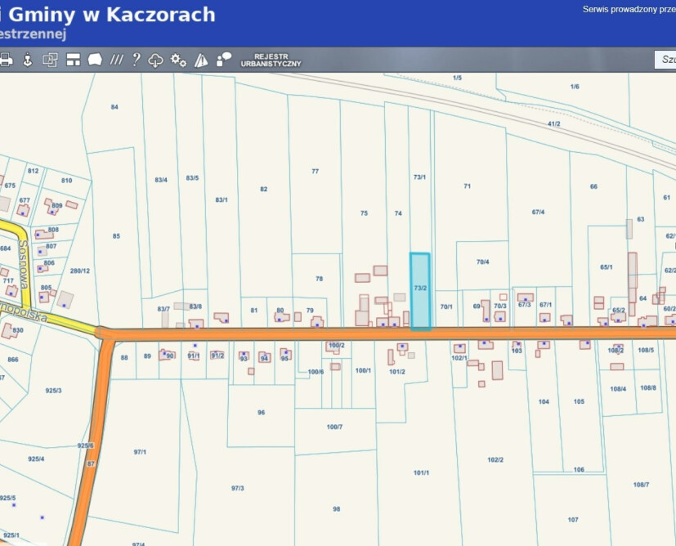The image size is (676, 546).
Task: Select the polygon parcel shape tool
Action: pos(95,60)
